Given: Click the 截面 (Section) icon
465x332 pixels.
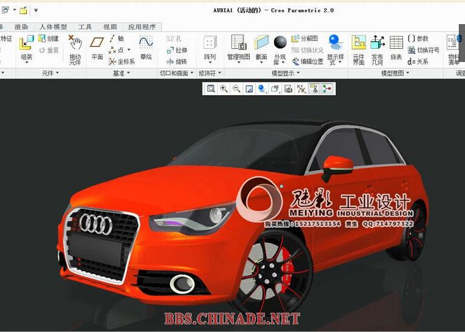Looking at the screenshot, I should click(261, 47).
